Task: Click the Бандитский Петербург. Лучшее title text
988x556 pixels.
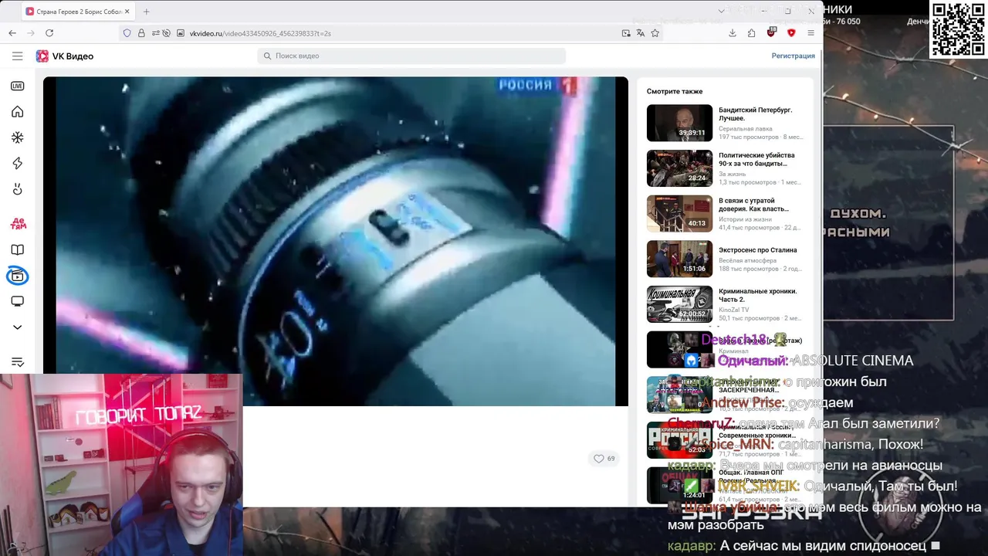Action: click(x=755, y=114)
